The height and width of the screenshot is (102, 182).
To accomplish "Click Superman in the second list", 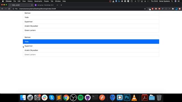I will [91, 46].
